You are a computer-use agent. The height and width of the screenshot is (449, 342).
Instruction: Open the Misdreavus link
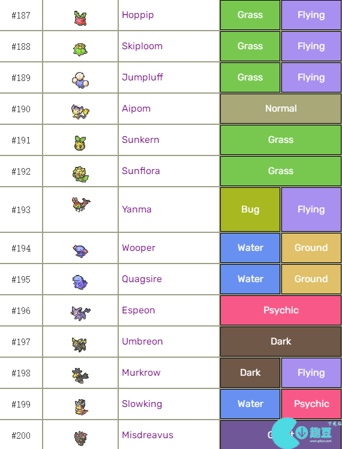(x=148, y=435)
